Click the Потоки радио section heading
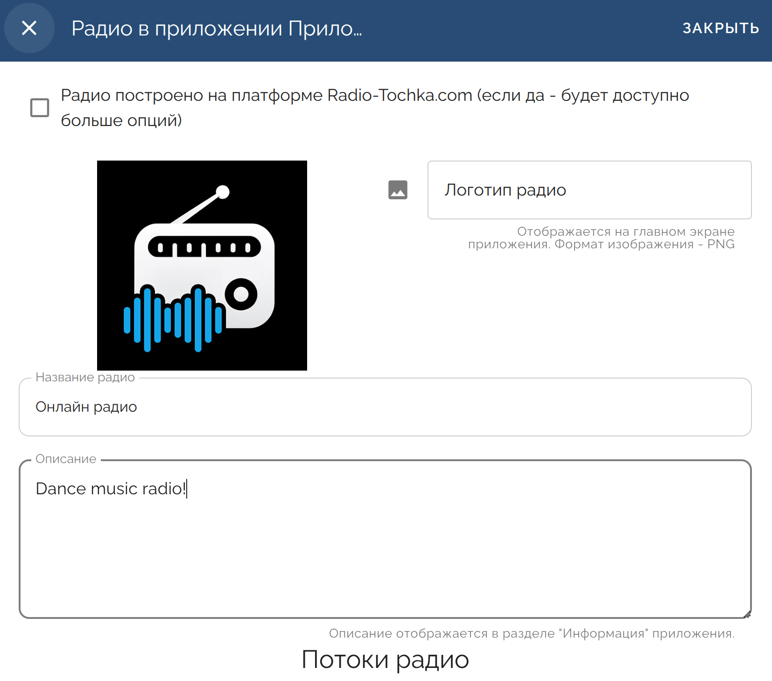This screenshot has width=772, height=681. (x=385, y=660)
